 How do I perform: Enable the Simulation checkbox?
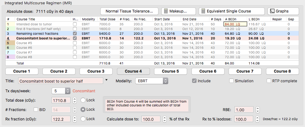pos(232,81)
